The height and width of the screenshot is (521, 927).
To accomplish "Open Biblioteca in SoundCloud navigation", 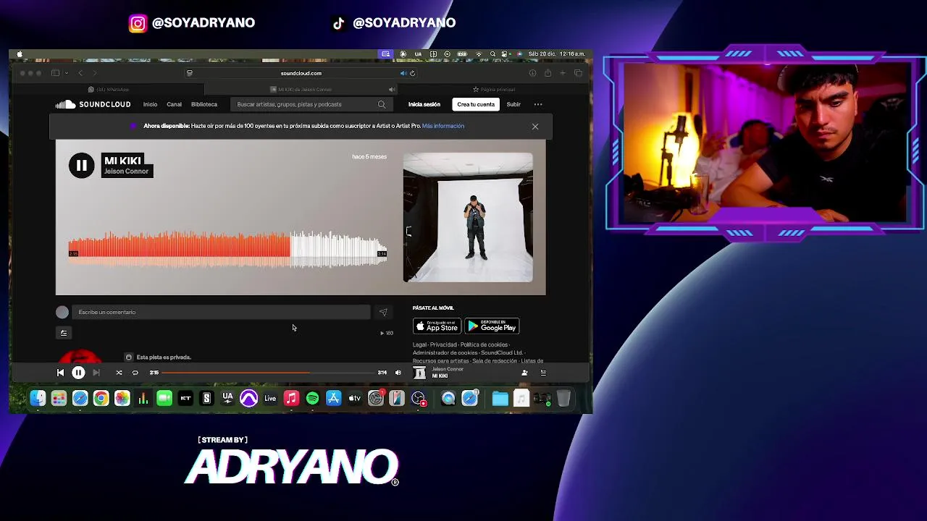I will click(x=204, y=104).
